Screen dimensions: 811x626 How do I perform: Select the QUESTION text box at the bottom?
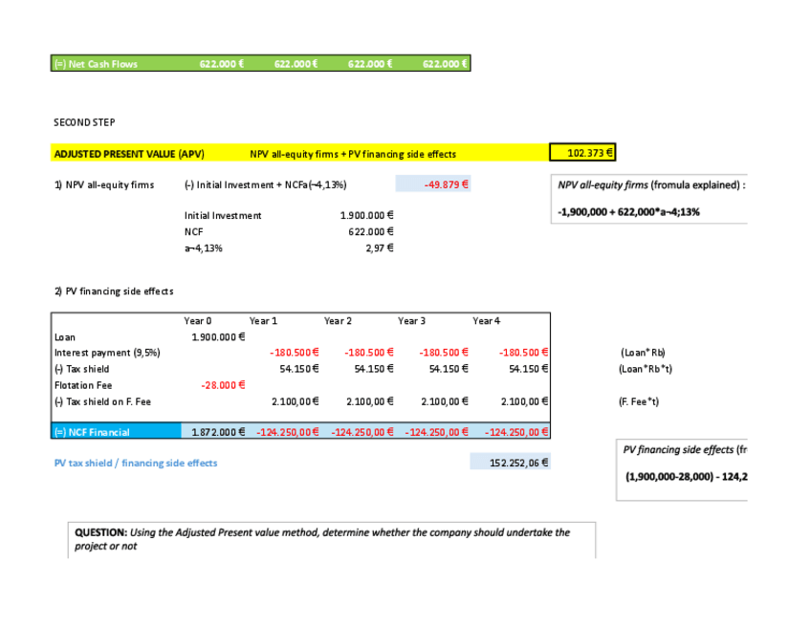pyautogui.click(x=334, y=539)
